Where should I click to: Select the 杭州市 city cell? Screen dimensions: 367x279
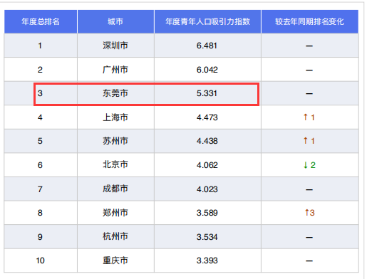point(115,236)
